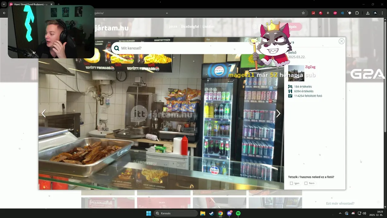Open the Windows Start menu

point(148,213)
